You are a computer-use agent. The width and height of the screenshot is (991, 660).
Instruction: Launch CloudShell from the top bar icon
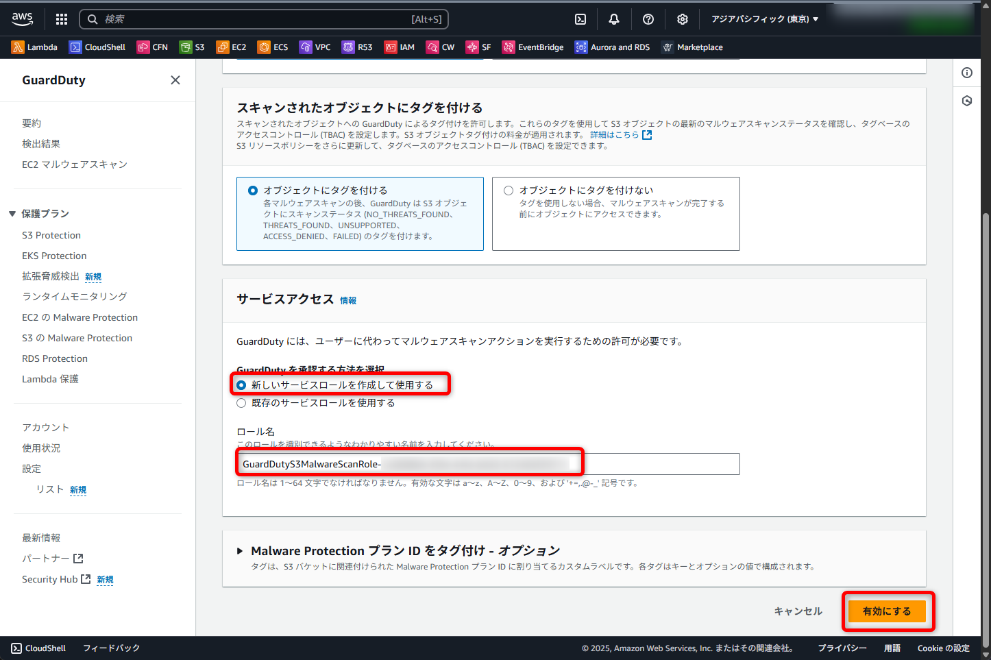tap(580, 19)
